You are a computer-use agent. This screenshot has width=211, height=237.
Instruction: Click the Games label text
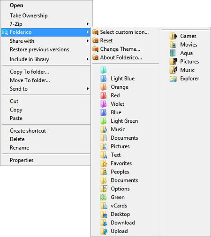tap(188, 36)
